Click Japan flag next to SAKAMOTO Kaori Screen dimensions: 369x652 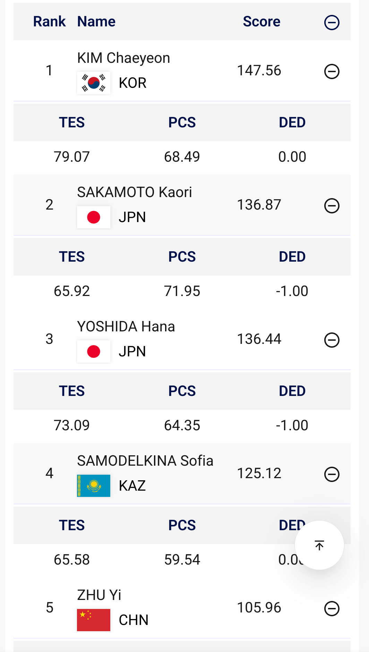coord(94,217)
